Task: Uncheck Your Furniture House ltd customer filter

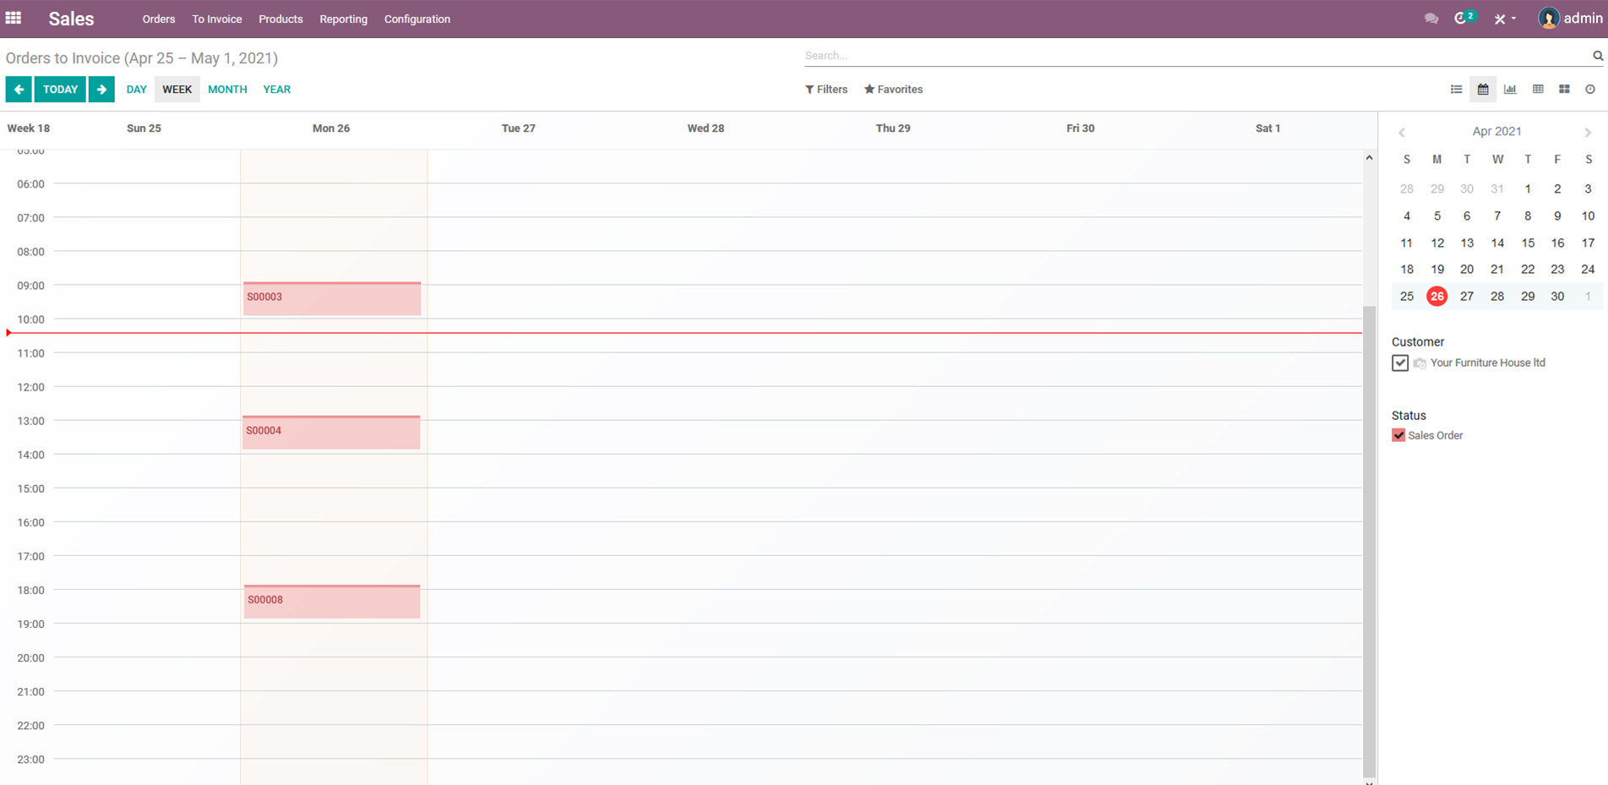Action: pyautogui.click(x=1400, y=363)
